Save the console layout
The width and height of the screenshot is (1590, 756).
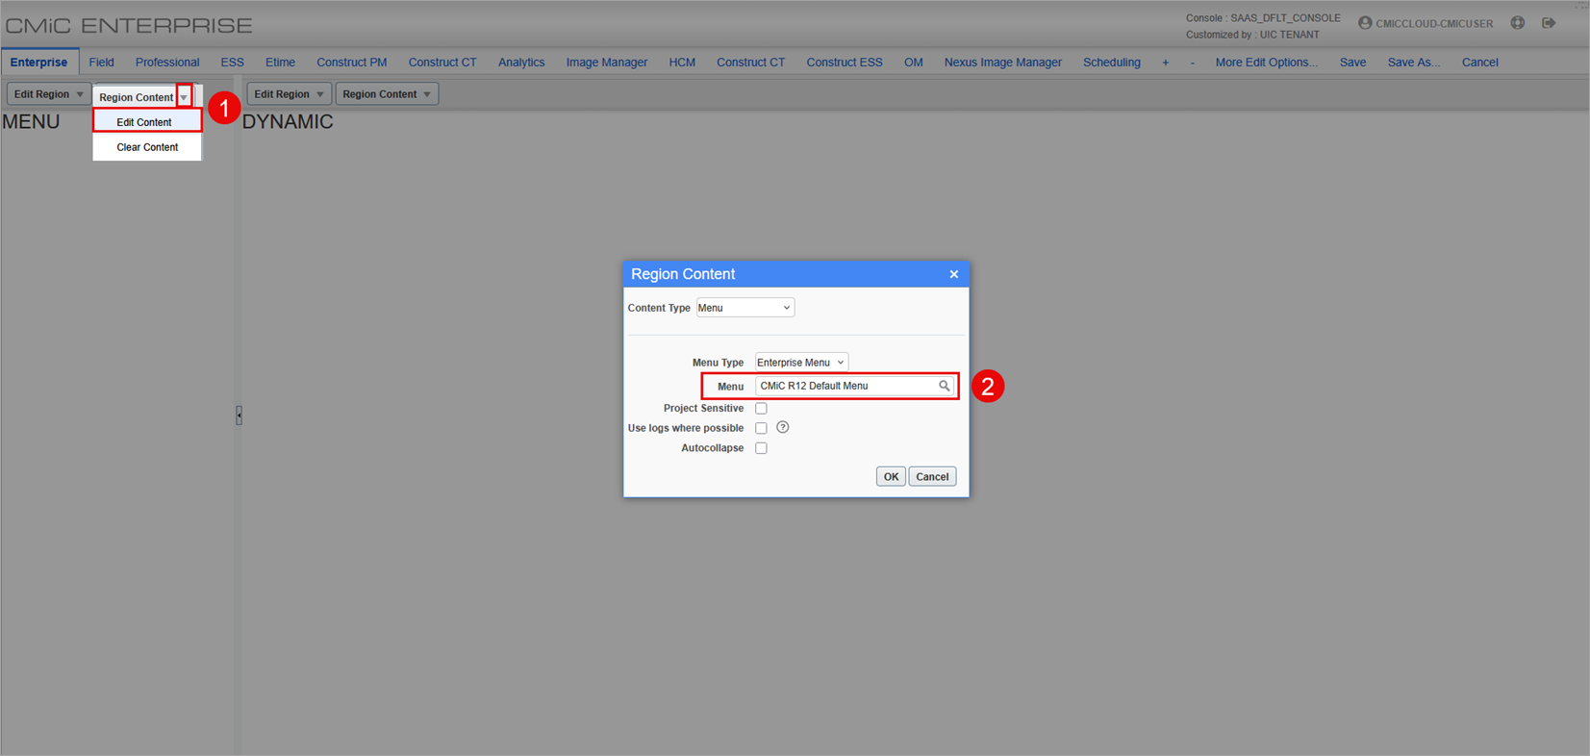(1352, 63)
